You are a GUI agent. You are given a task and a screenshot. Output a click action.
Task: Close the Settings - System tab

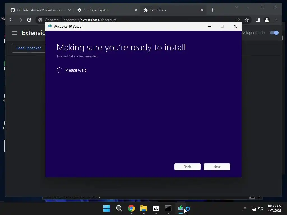click(136, 10)
